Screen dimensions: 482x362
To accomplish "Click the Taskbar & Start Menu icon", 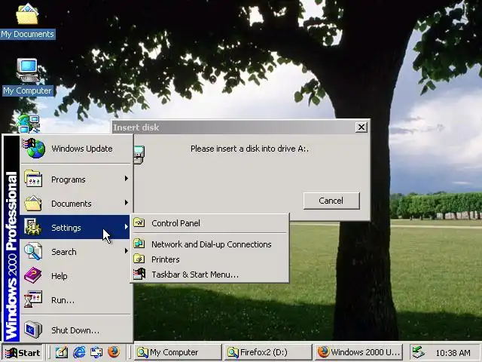I will click(139, 274).
